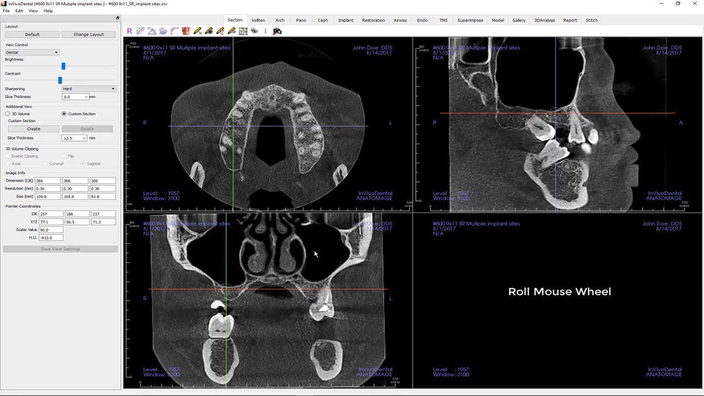Switch to the Endo tab

422,20
